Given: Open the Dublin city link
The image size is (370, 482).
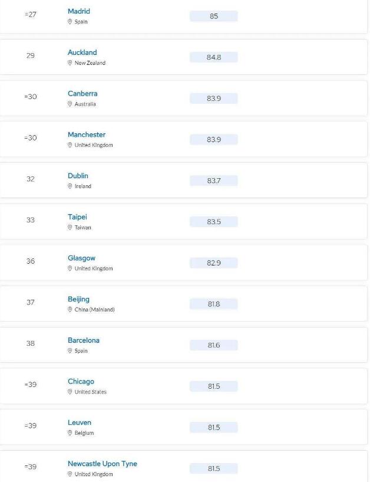Looking at the screenshot, I should (x=78, y=176).
